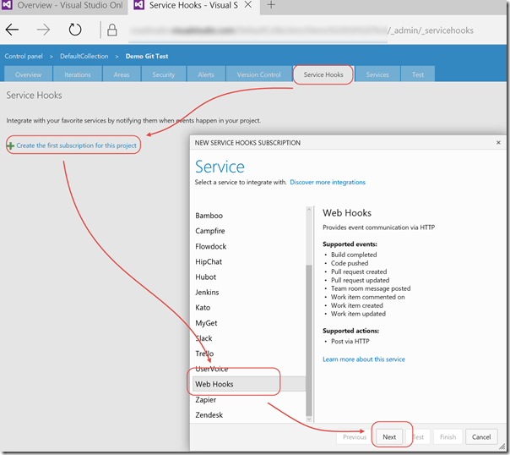510x455 pixels.
Task: Close the new service hooks dialog
Action: [x=498, y=143]
